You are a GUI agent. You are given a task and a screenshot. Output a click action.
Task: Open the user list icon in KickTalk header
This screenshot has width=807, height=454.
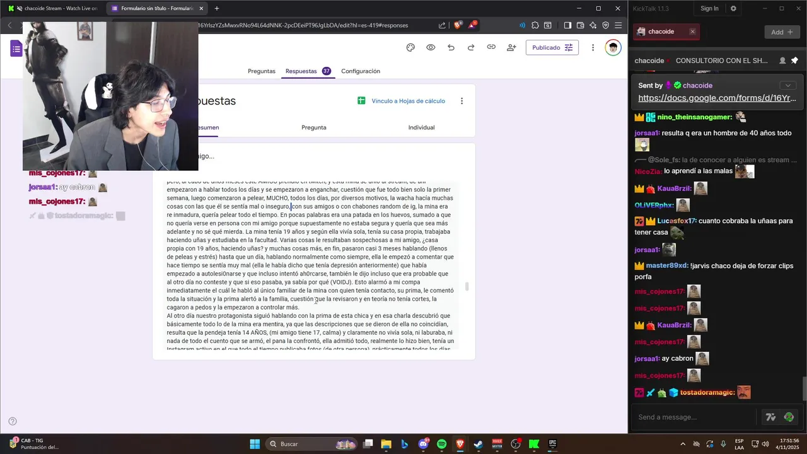pyautogui.click(x=782, y=61)
